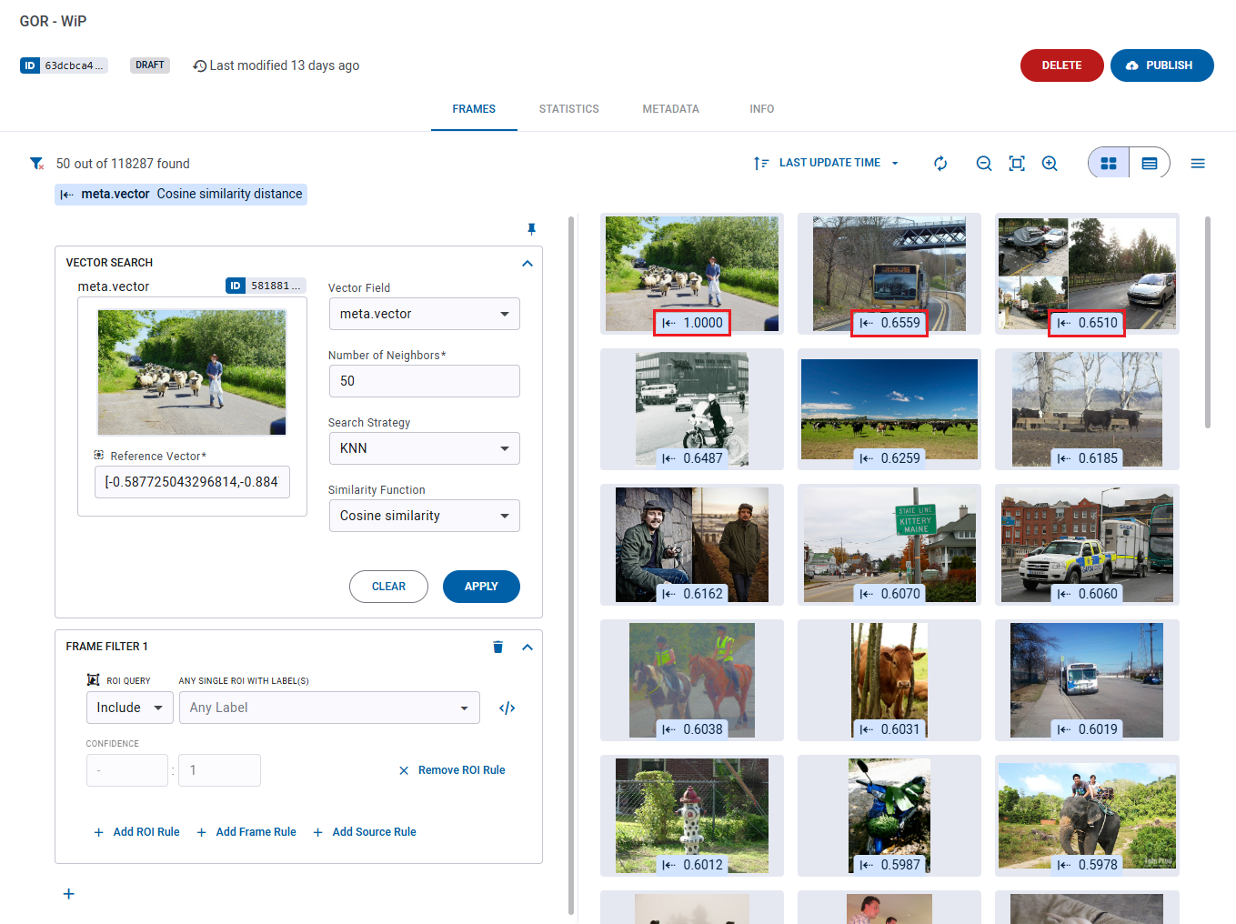The height and width of the screenshot is (924, 1236).
Task: Switch to list view layout
Action: tap(1150, 163)
